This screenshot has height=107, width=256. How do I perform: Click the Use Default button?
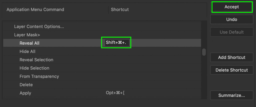[x=232, y=32]
